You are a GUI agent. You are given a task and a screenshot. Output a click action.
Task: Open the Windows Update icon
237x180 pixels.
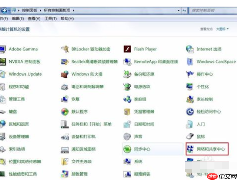point(3,74)
